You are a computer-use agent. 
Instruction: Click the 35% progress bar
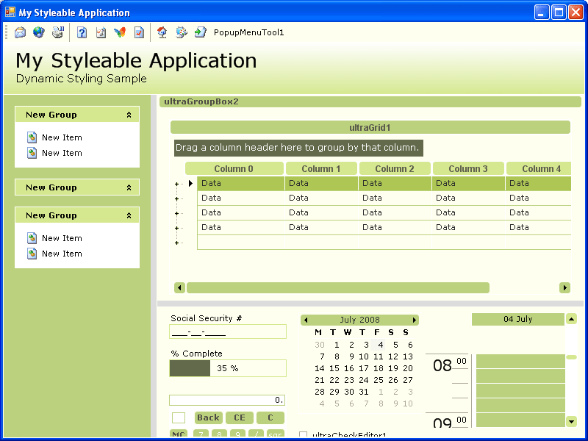[x=228, y=368]
